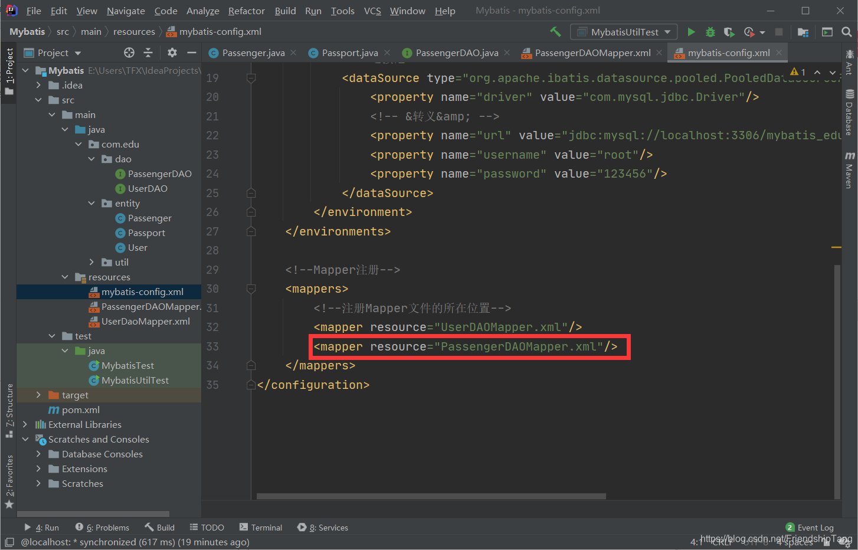
Task: Collapse the resources folder
Action: point(65,277)
